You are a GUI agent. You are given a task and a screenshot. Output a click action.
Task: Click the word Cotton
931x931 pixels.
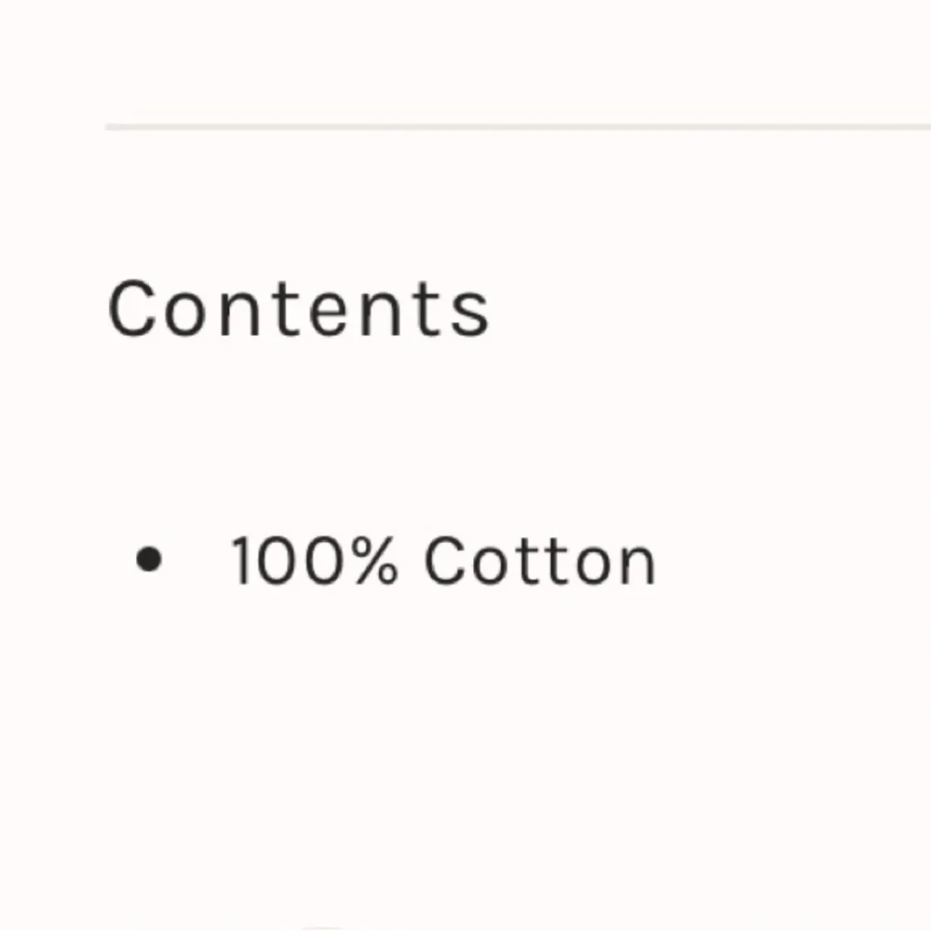(540, 560)
